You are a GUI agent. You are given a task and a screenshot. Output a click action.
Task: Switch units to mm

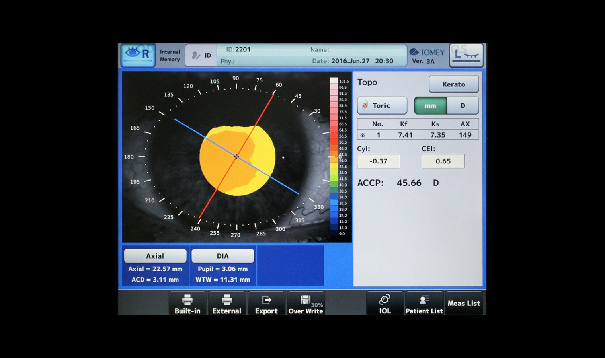(x=430, y=106)
